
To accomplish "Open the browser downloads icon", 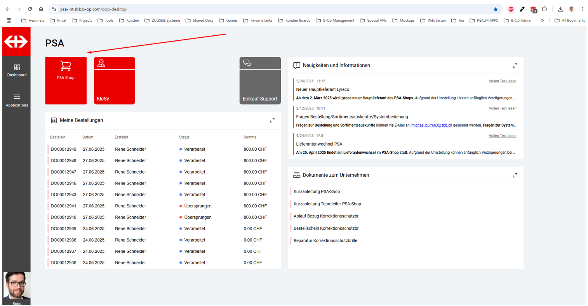I will pyautogui.click(x=560, y=9).
